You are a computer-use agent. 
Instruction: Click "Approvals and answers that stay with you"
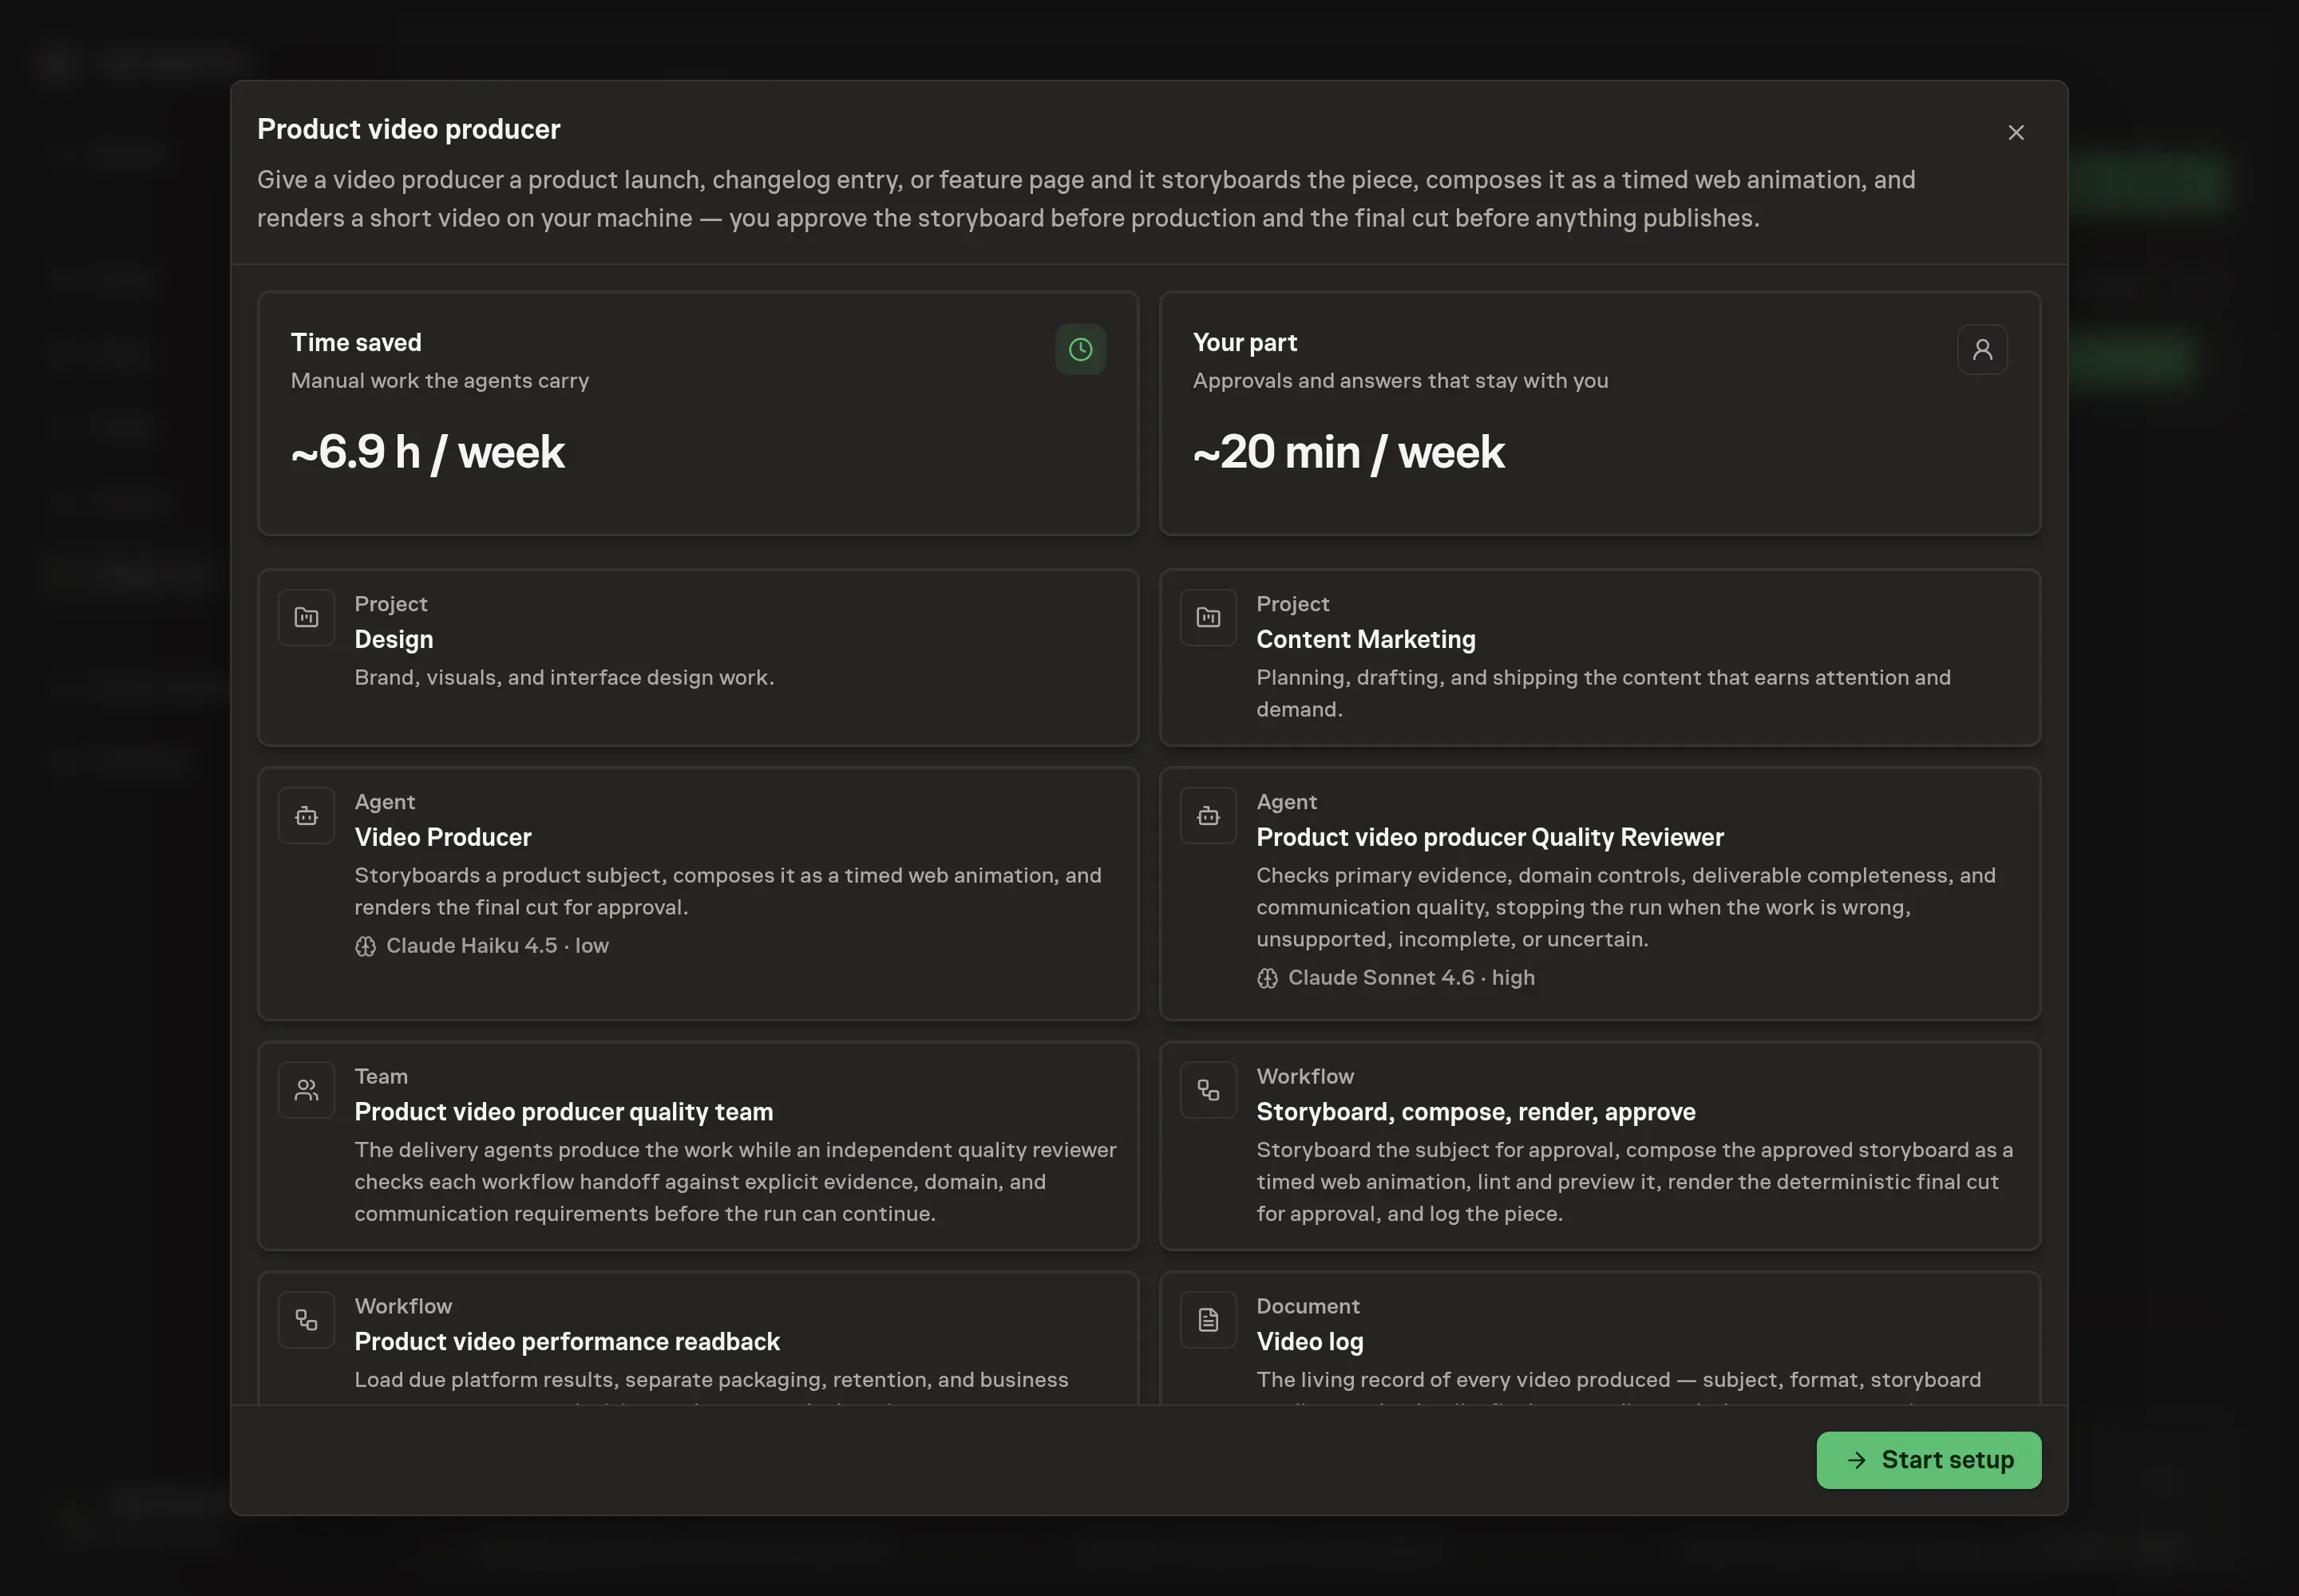coord(1399,381)
